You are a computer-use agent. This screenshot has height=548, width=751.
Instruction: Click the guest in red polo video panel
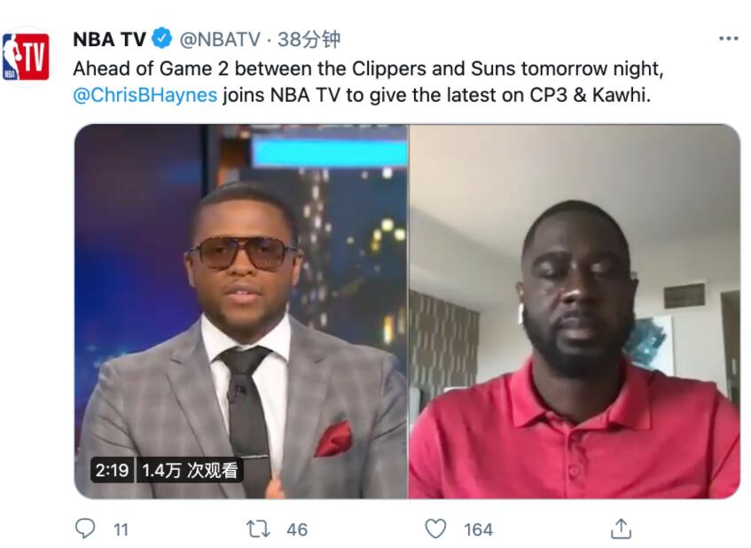point(575,311)
